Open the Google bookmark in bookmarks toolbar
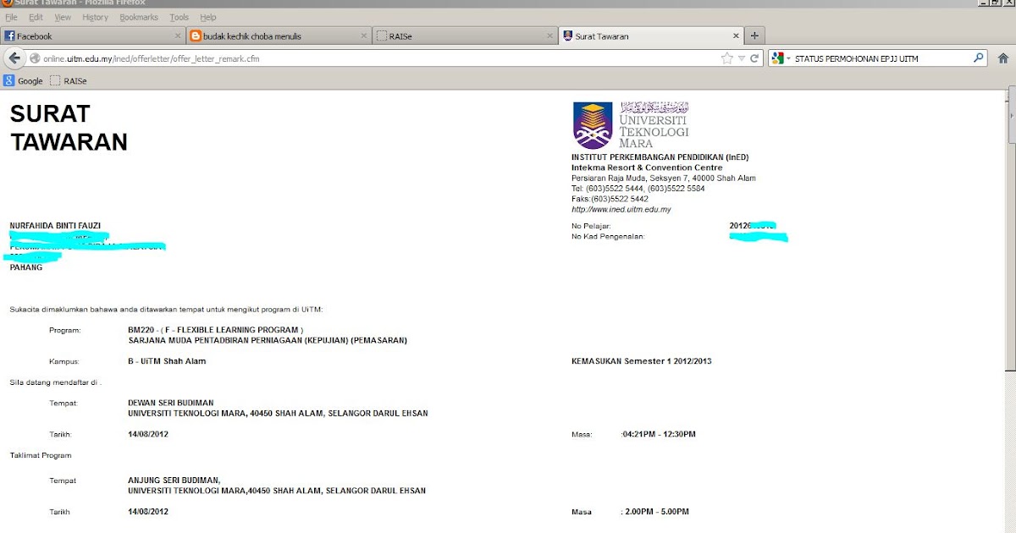Image resolution: width=1016 pixels, height=533 pixels. coord(23,81)
